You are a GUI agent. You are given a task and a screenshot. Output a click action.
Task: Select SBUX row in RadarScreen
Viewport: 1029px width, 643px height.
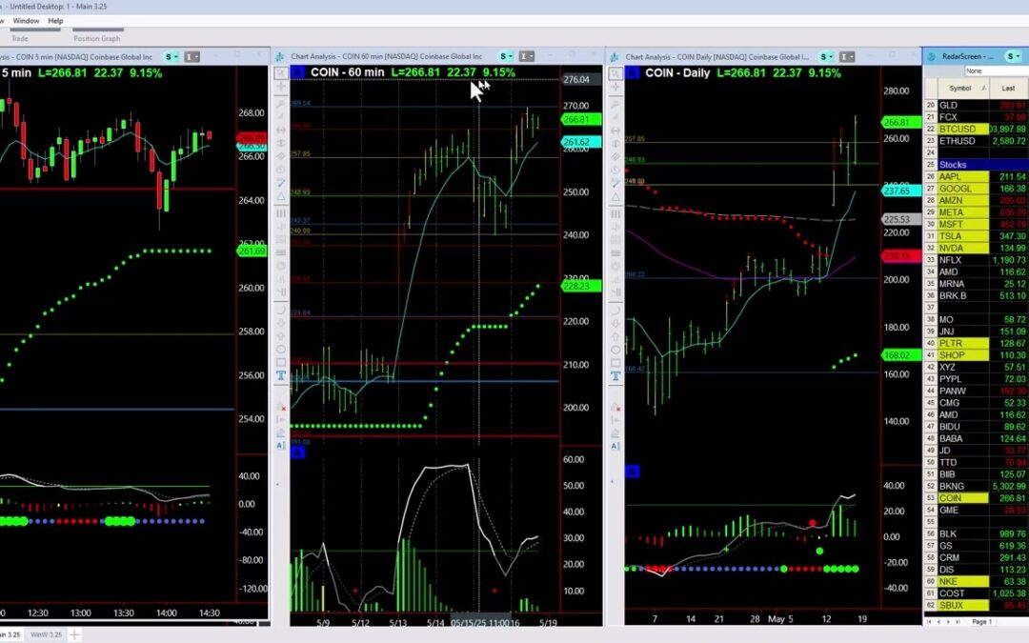coord(976,605)
